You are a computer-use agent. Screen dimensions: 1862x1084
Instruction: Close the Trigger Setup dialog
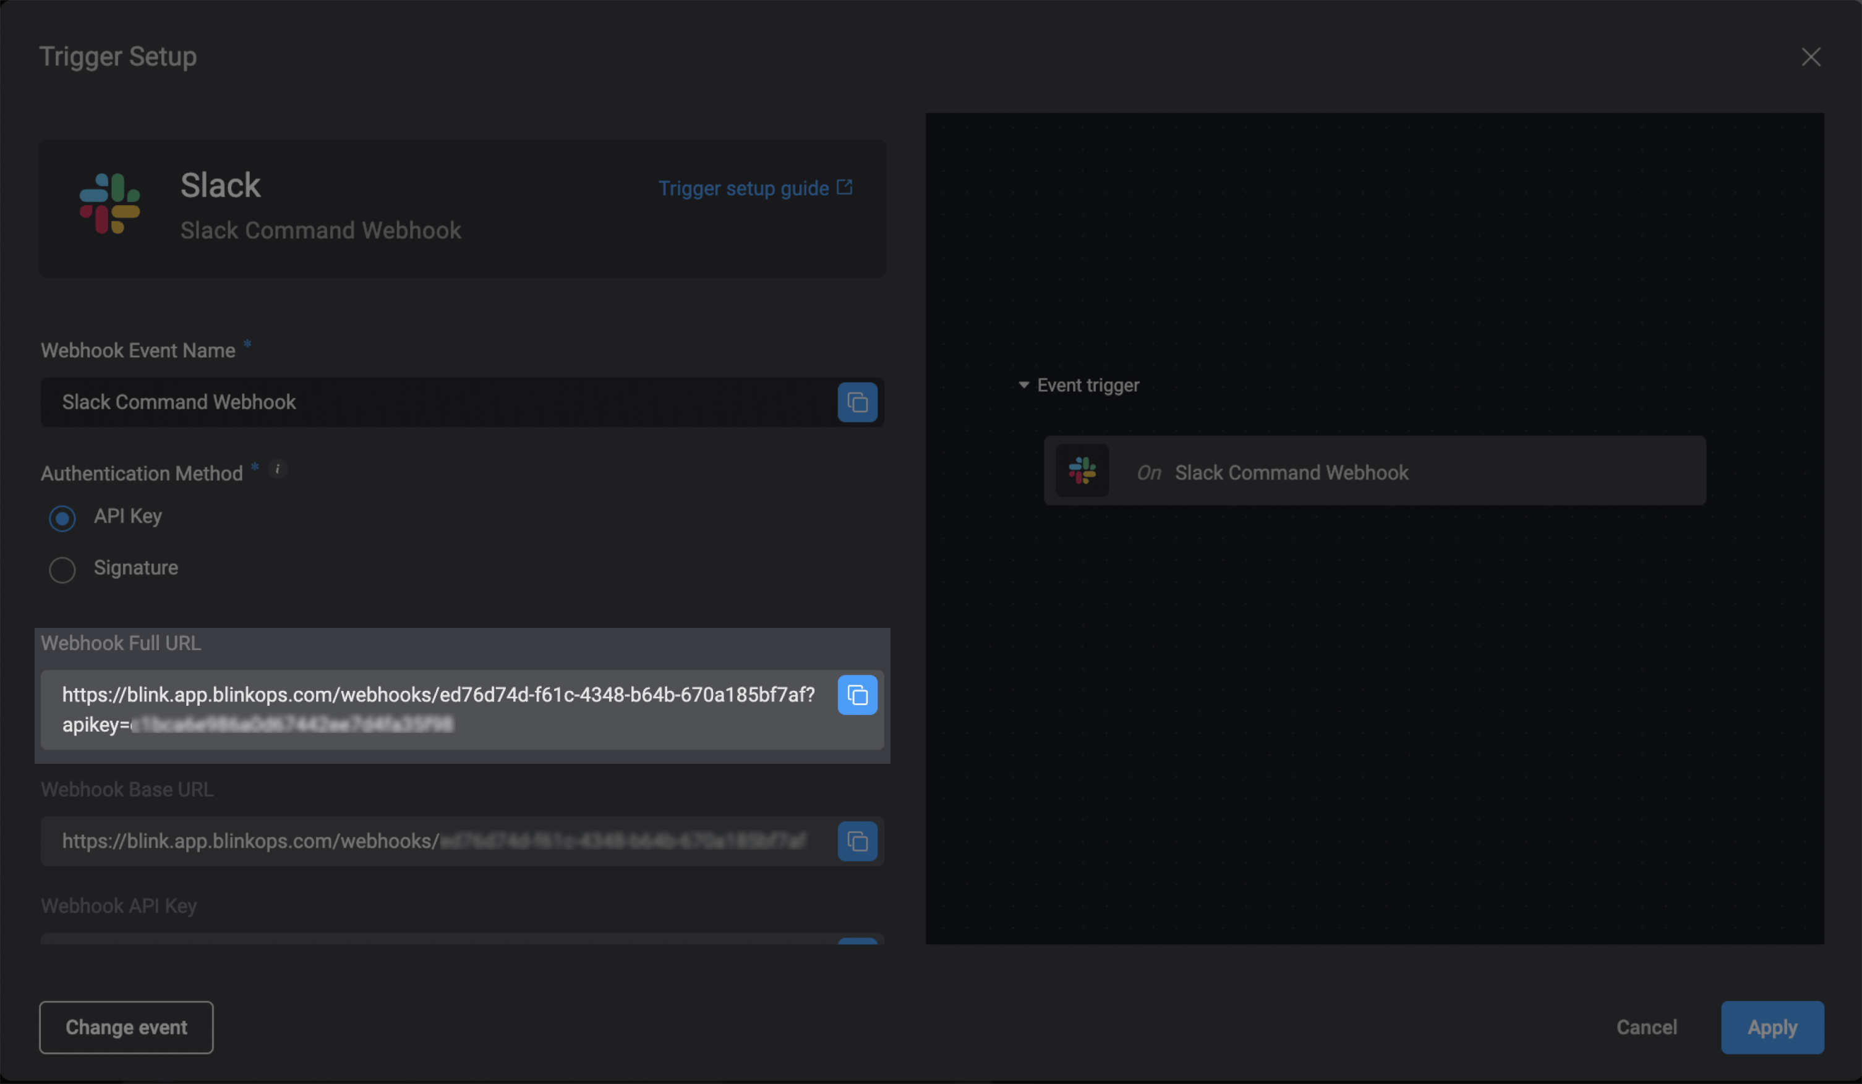pyautogui.click(x=1810, y=57)
